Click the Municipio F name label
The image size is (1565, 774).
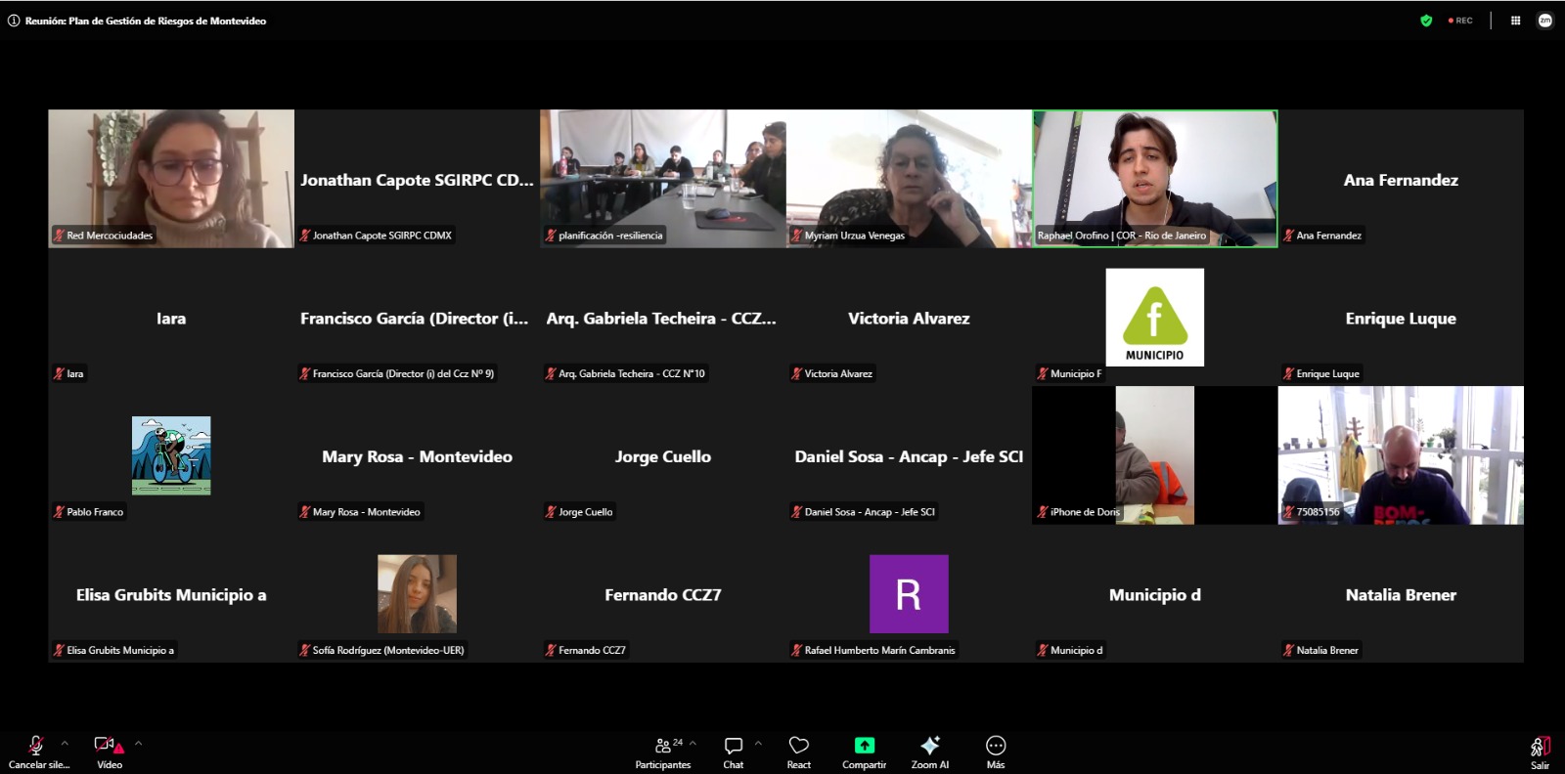coord(1076,373)
